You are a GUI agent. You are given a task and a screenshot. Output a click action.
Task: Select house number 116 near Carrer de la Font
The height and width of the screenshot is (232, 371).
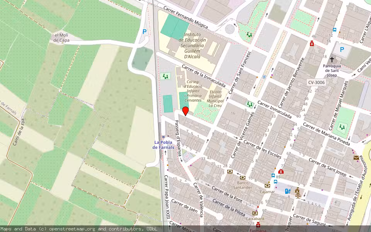pyautogui.click(x=260, y=203)
